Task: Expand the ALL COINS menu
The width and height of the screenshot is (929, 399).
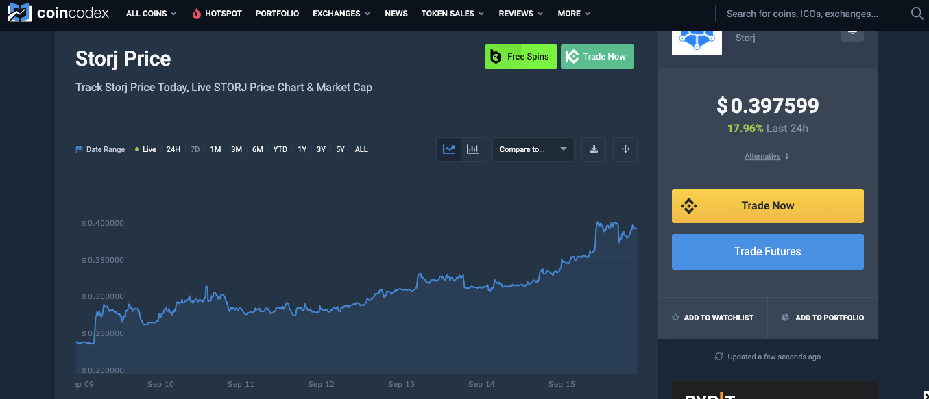Action: coord(150,12)
